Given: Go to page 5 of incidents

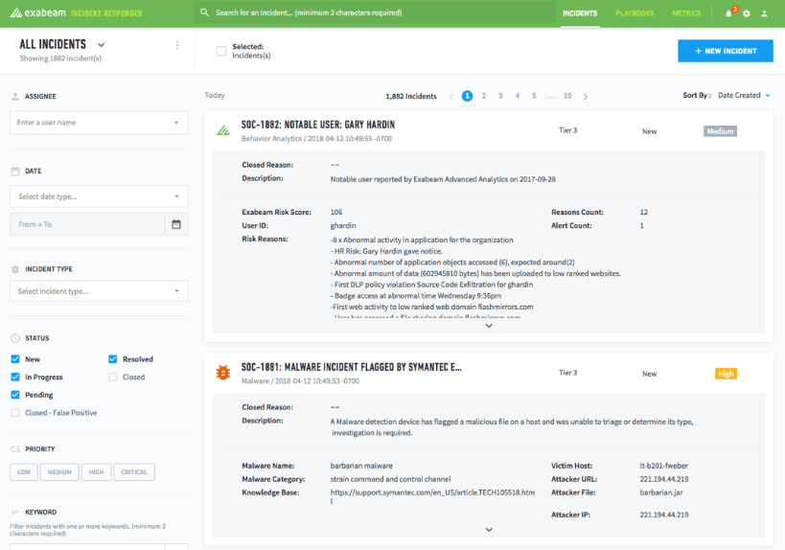Looking at the screenshot, I should [x=534, y=96].
